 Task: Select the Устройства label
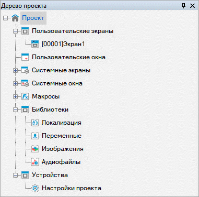(x=50, y=175)
